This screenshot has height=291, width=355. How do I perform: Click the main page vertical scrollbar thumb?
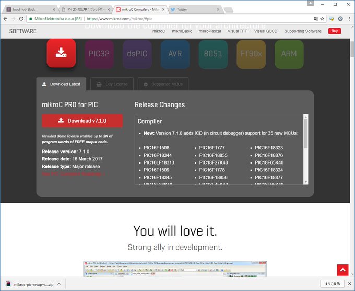pyautogui.click(x=352, y=50)
